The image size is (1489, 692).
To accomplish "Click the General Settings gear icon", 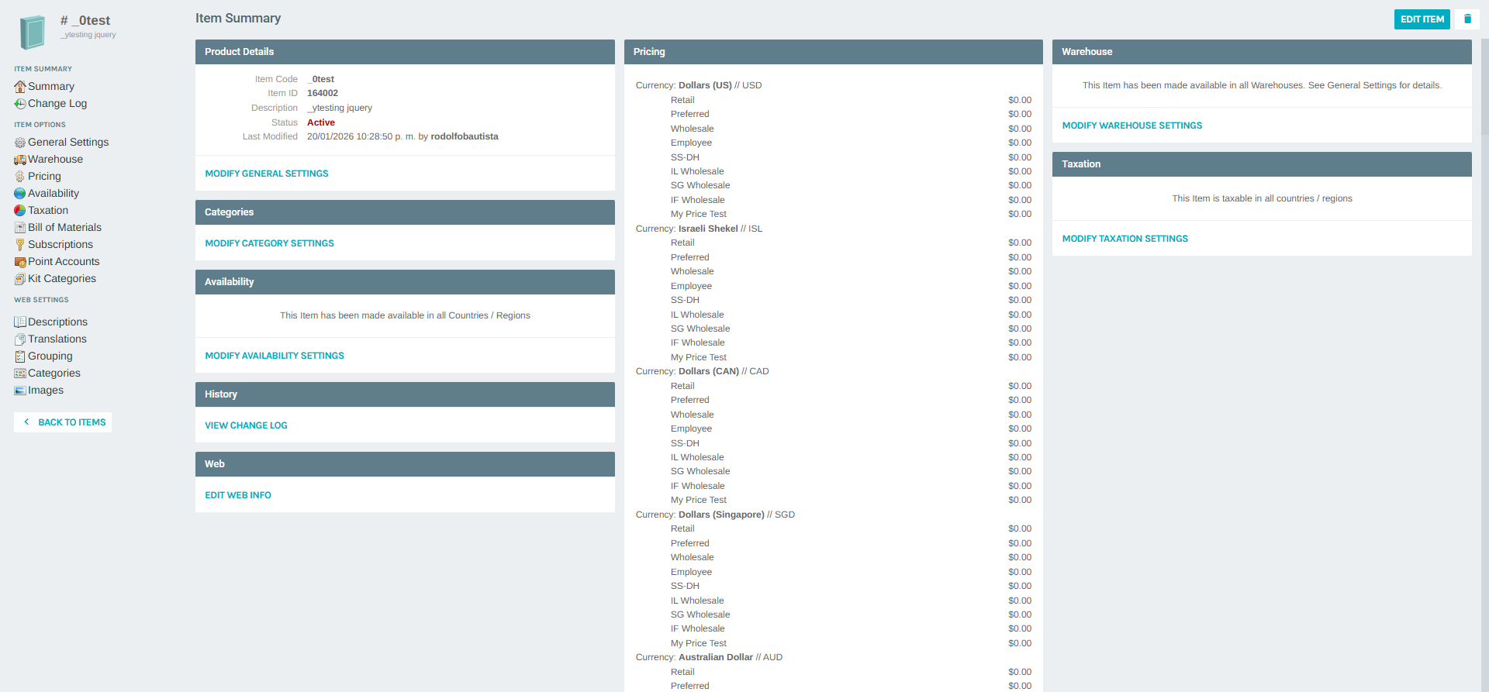I will [x=20, y=143].
